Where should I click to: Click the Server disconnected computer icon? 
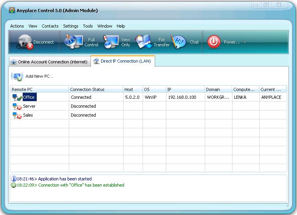coord(17,106)
